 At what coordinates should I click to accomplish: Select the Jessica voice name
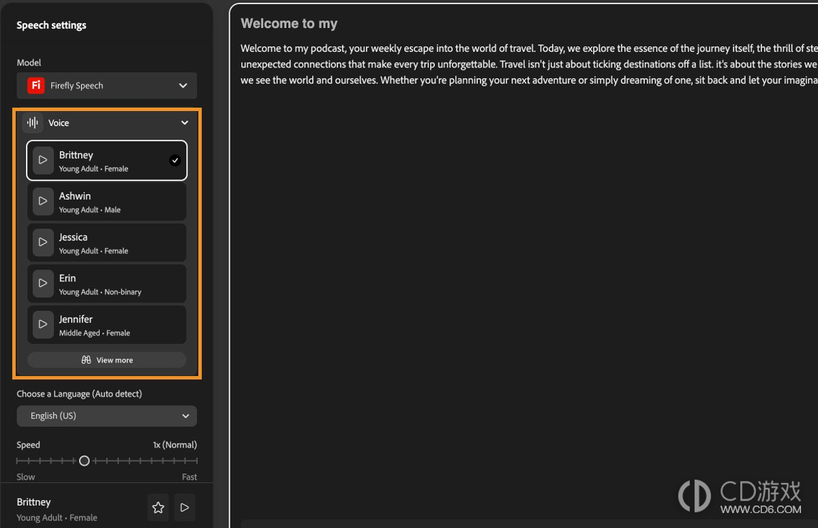click(x=73, y=237)
